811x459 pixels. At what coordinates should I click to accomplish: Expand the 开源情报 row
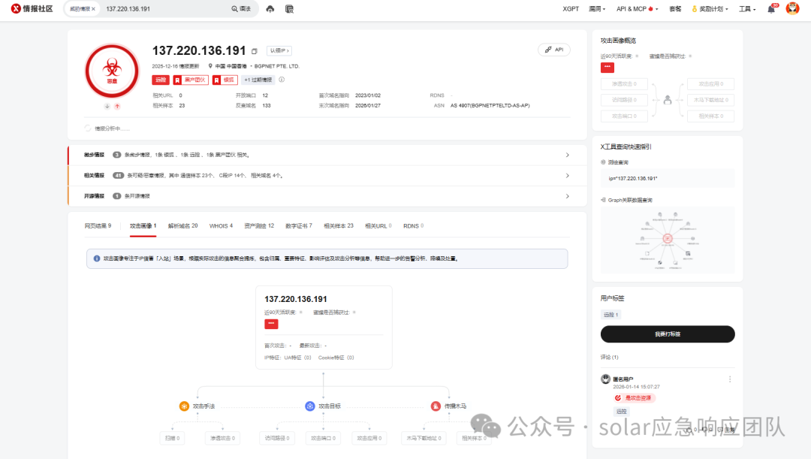(327, 196)
